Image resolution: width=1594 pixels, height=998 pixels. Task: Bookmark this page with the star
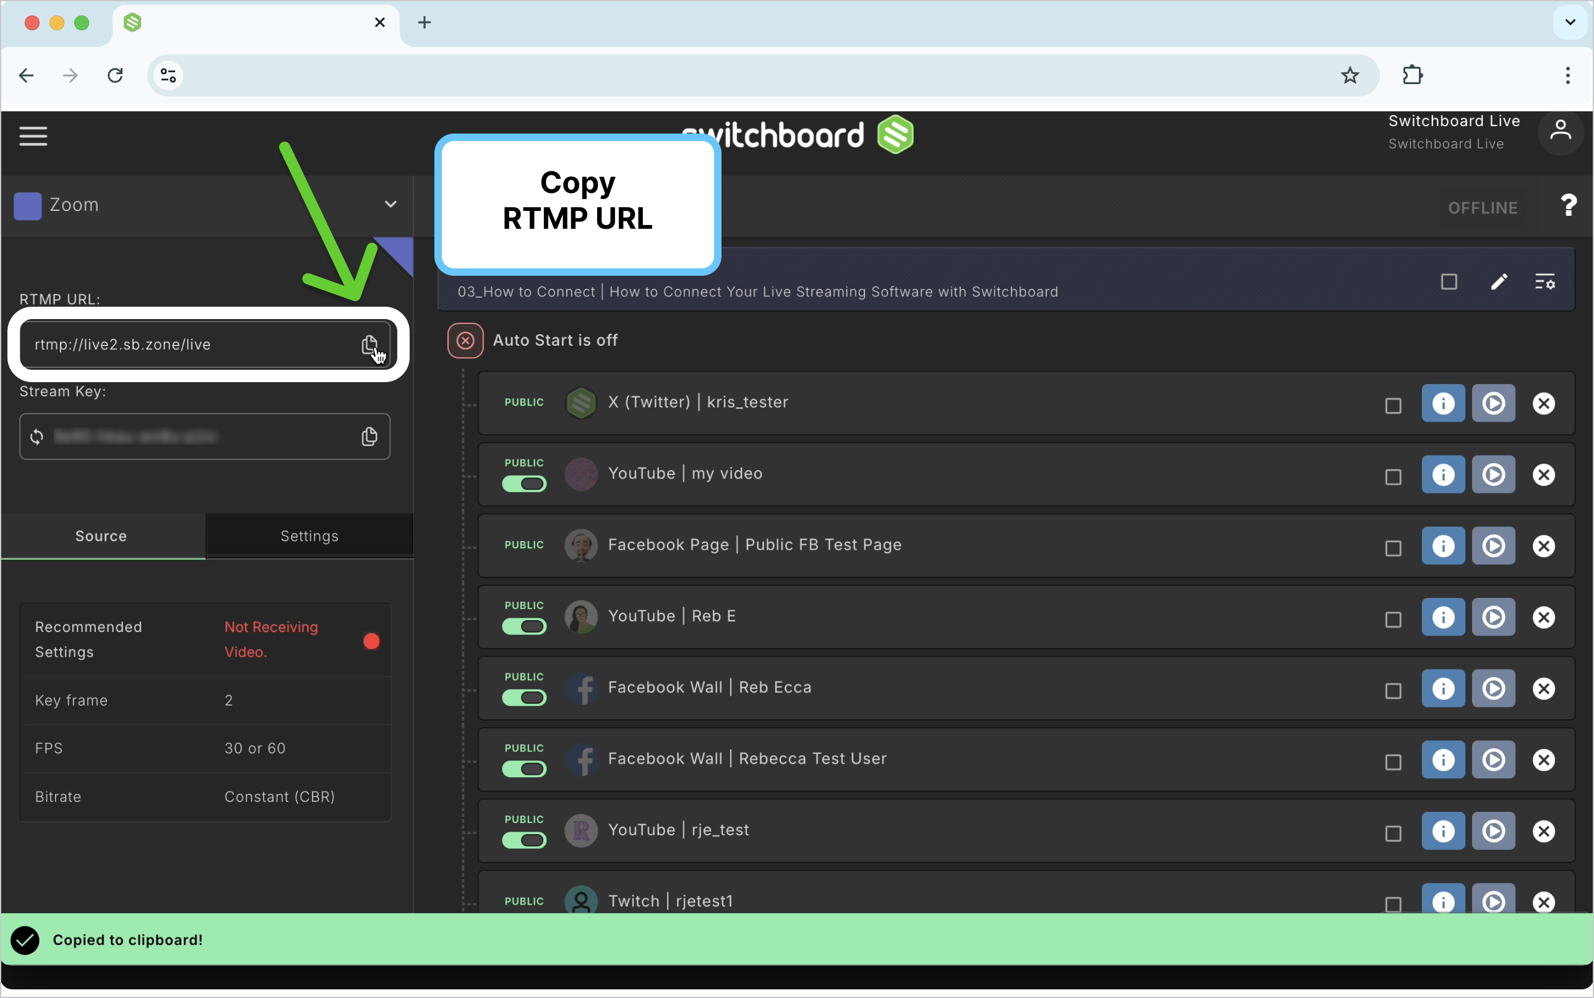(x=1349, y=75)
